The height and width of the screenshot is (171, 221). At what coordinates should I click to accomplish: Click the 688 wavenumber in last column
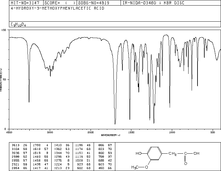click(101, 160)
